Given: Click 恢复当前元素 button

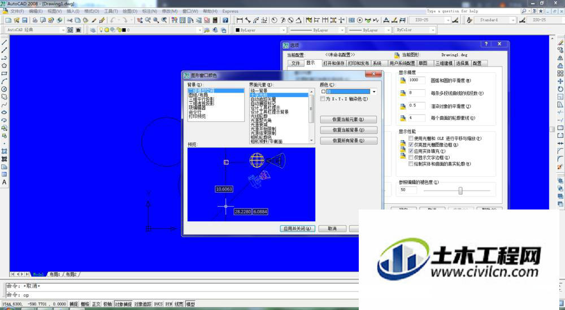Looking at the screenshot, I should [349, 120].
